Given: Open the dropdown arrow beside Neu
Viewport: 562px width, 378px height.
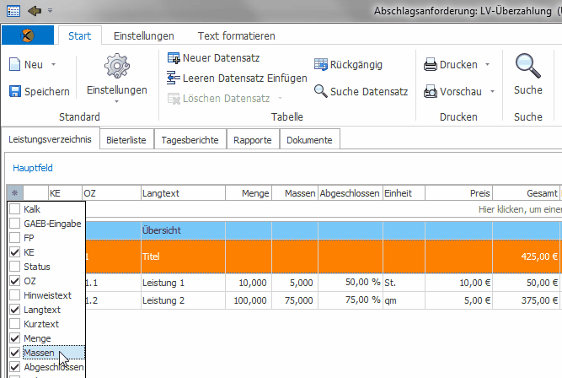Looking at the screenshot, I should [54, 65].
